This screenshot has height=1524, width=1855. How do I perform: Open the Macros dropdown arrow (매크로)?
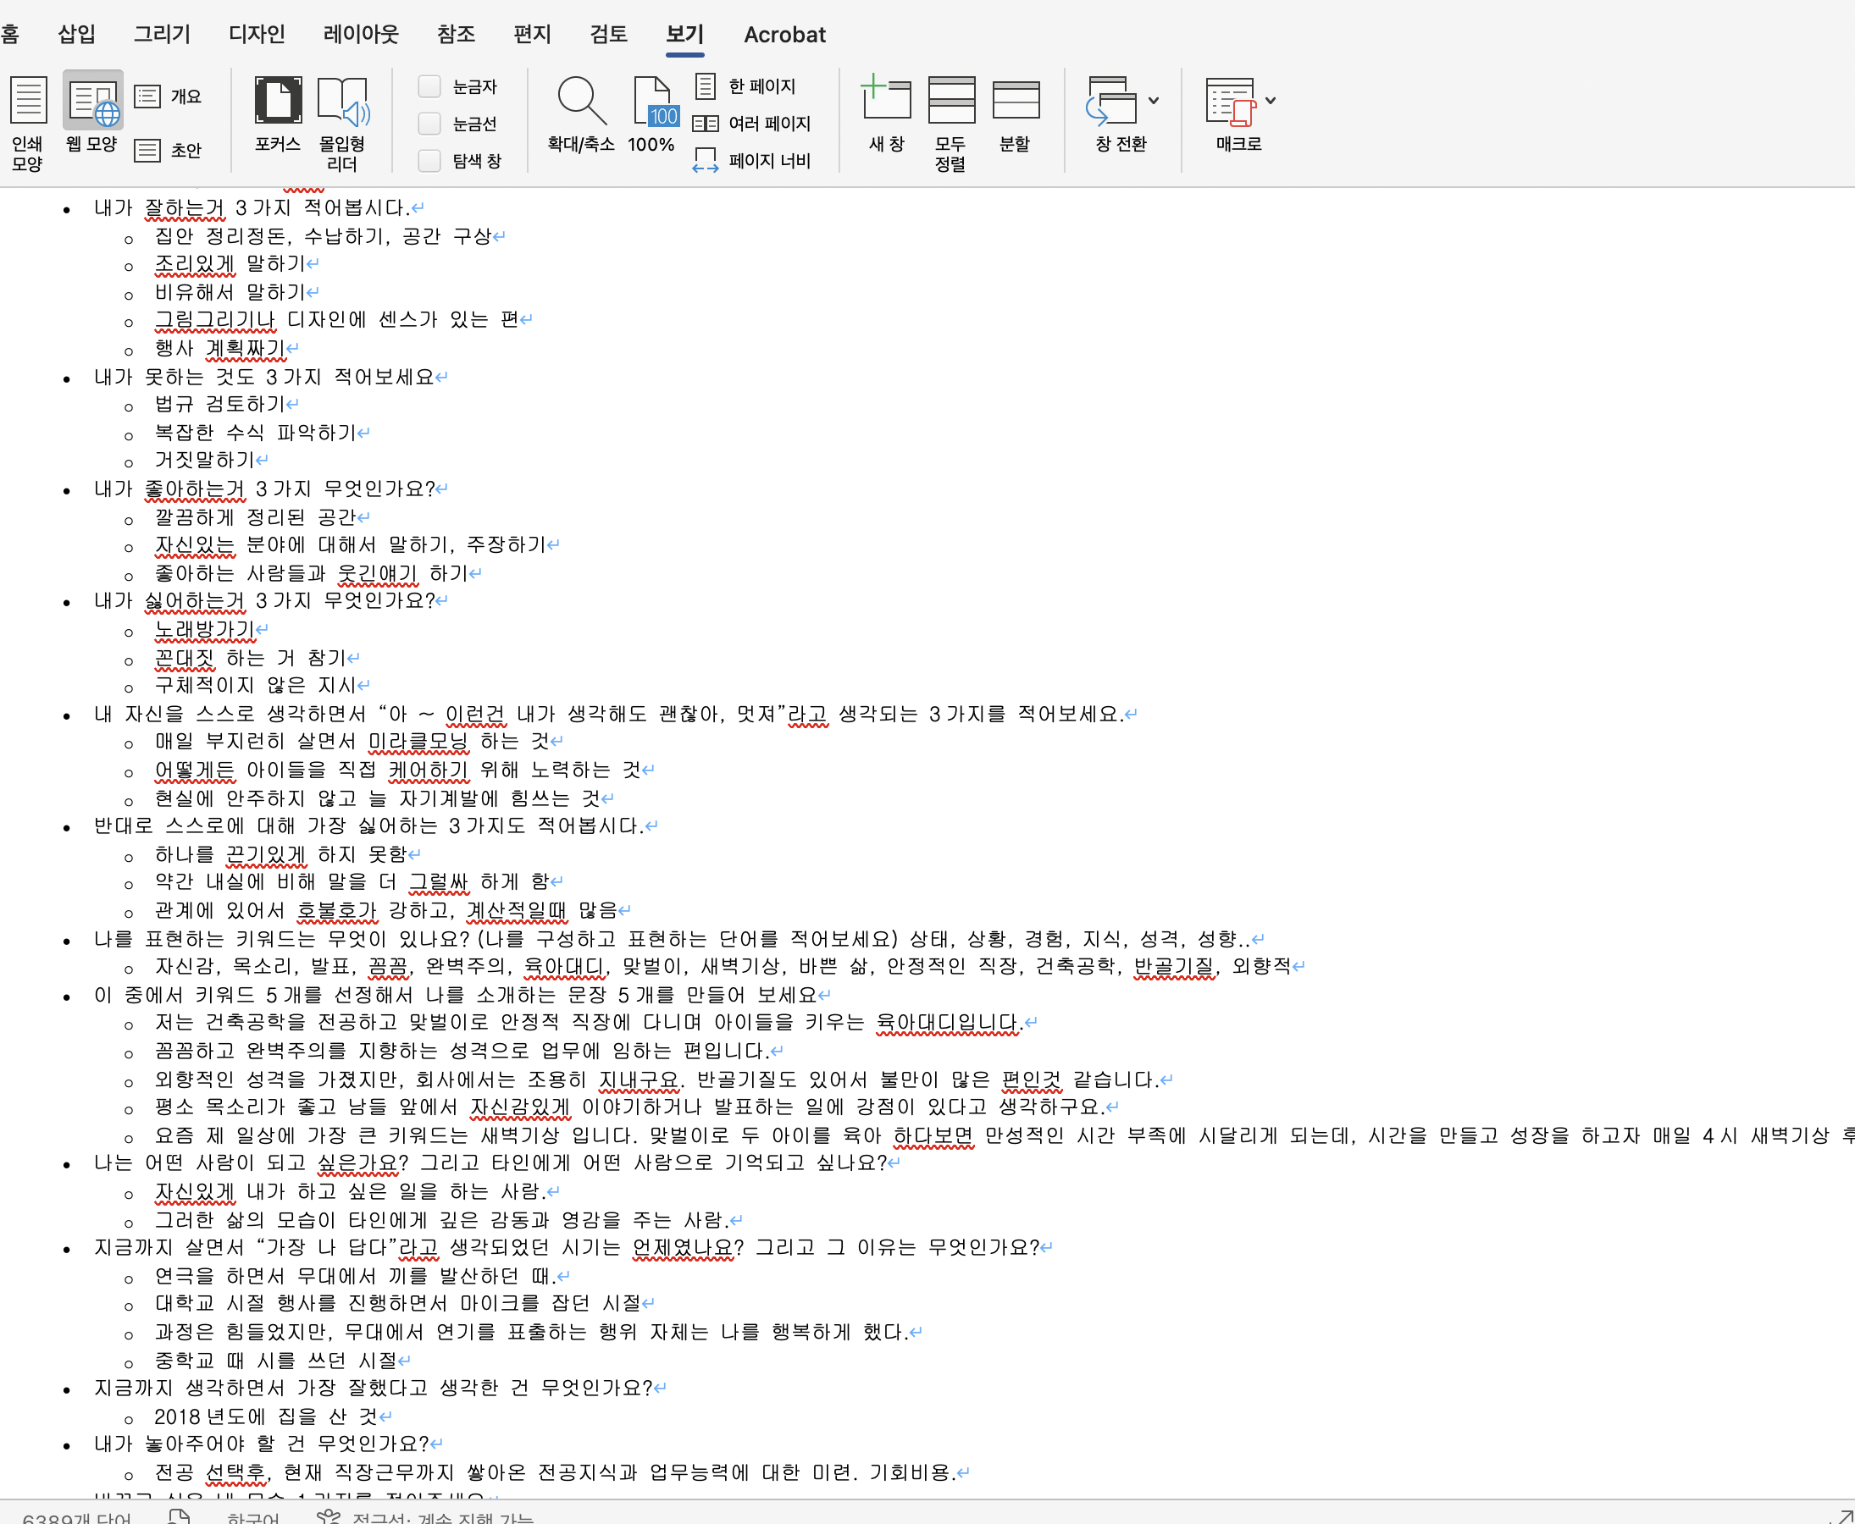(1270, 99)
